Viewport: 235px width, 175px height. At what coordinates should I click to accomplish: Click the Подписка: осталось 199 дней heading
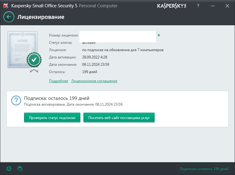[57, 98]
